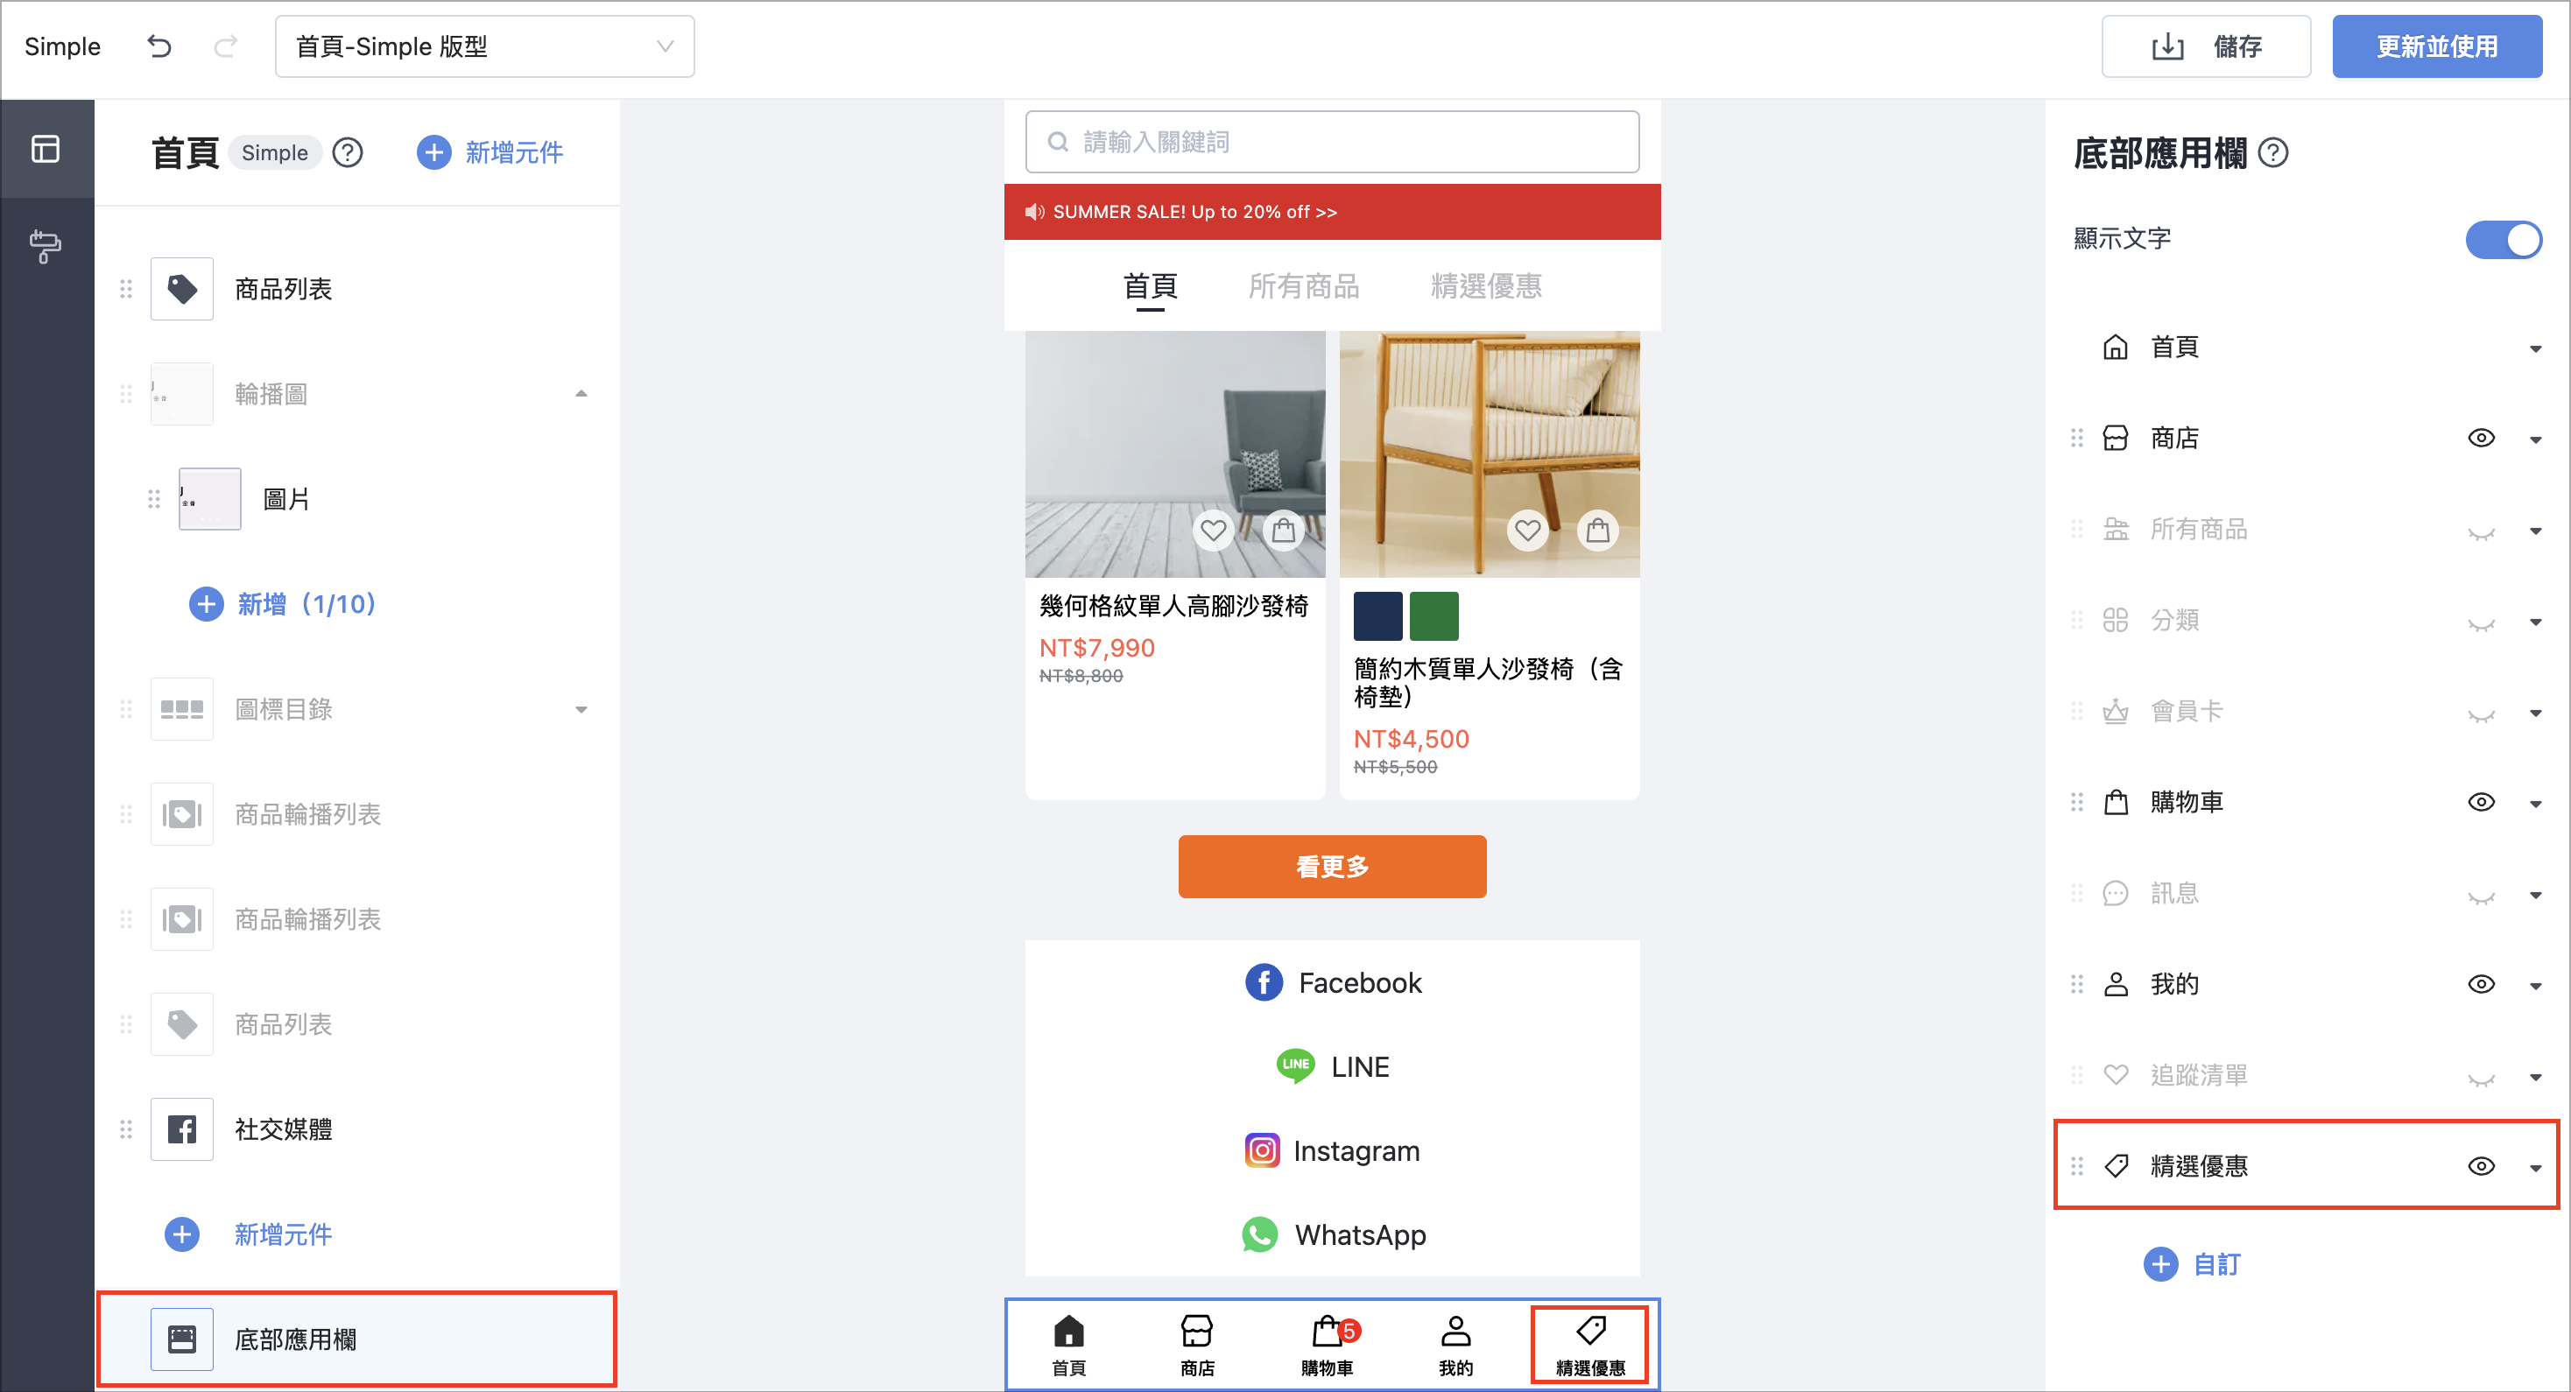Image resolution: width=2571 pixels, height=1392 pixels.
Task: Select the navy blue color swatch
Action: (1377, 615)
